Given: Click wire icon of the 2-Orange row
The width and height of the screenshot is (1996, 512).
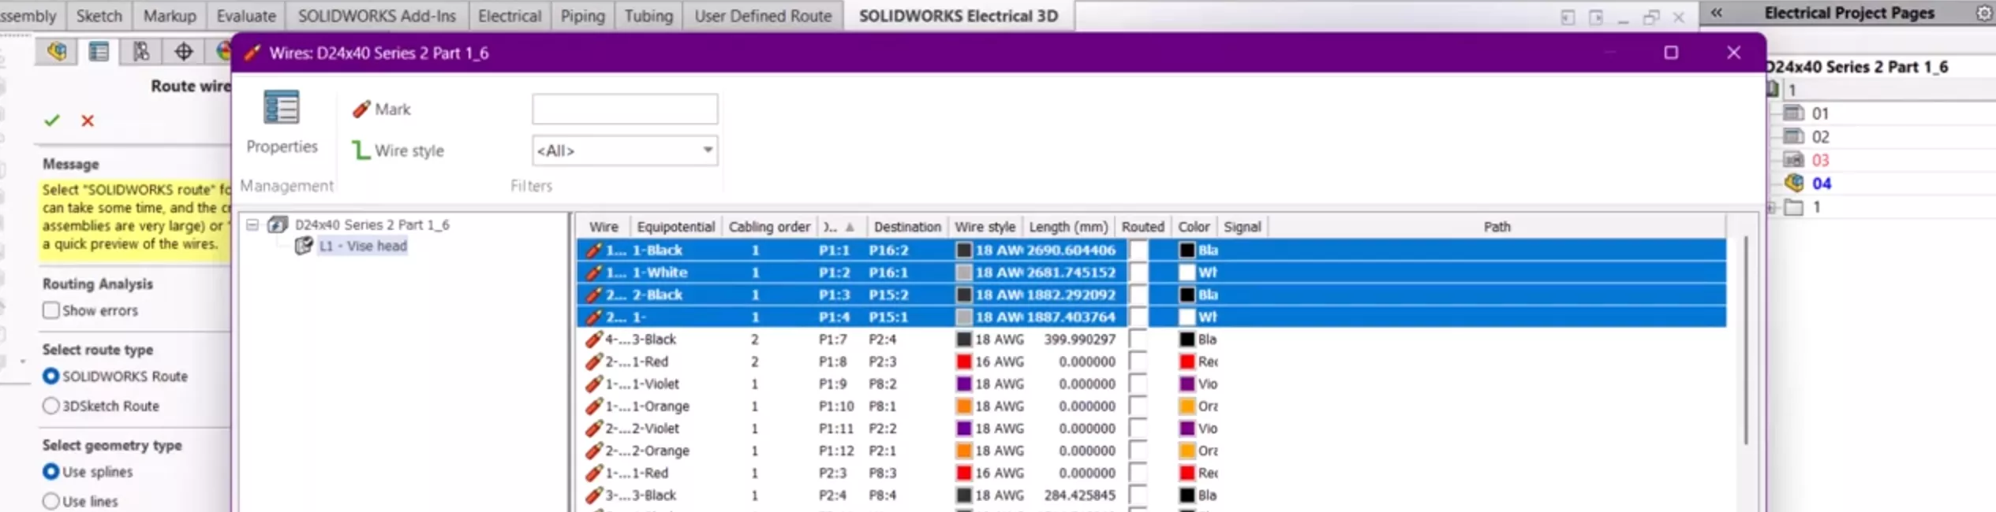Looking at the screenshot, I should (x=593, y=451).
